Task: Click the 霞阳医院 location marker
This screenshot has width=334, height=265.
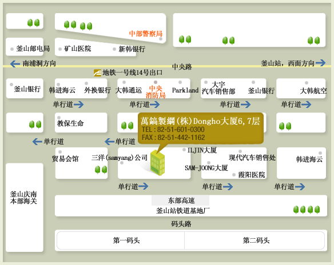Action: pos(234,175)
